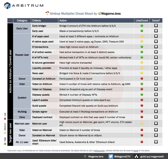
Task: Click the Devs category cell
Action: (x=22, y=117)
